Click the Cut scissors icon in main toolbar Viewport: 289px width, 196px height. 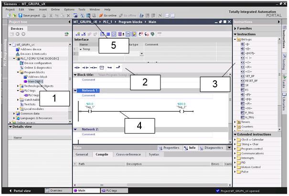click(x=51, y=16)
